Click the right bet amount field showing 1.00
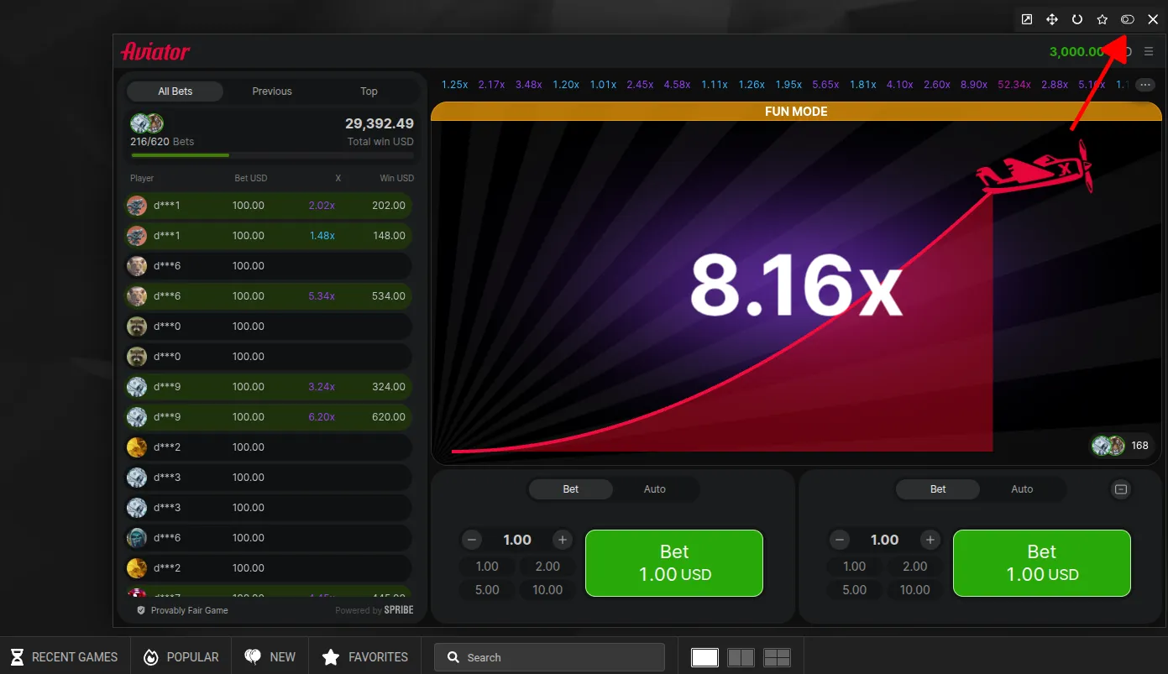Image resolution: width=1168 pixels, height=674 pixels. [x=884, y=540]
